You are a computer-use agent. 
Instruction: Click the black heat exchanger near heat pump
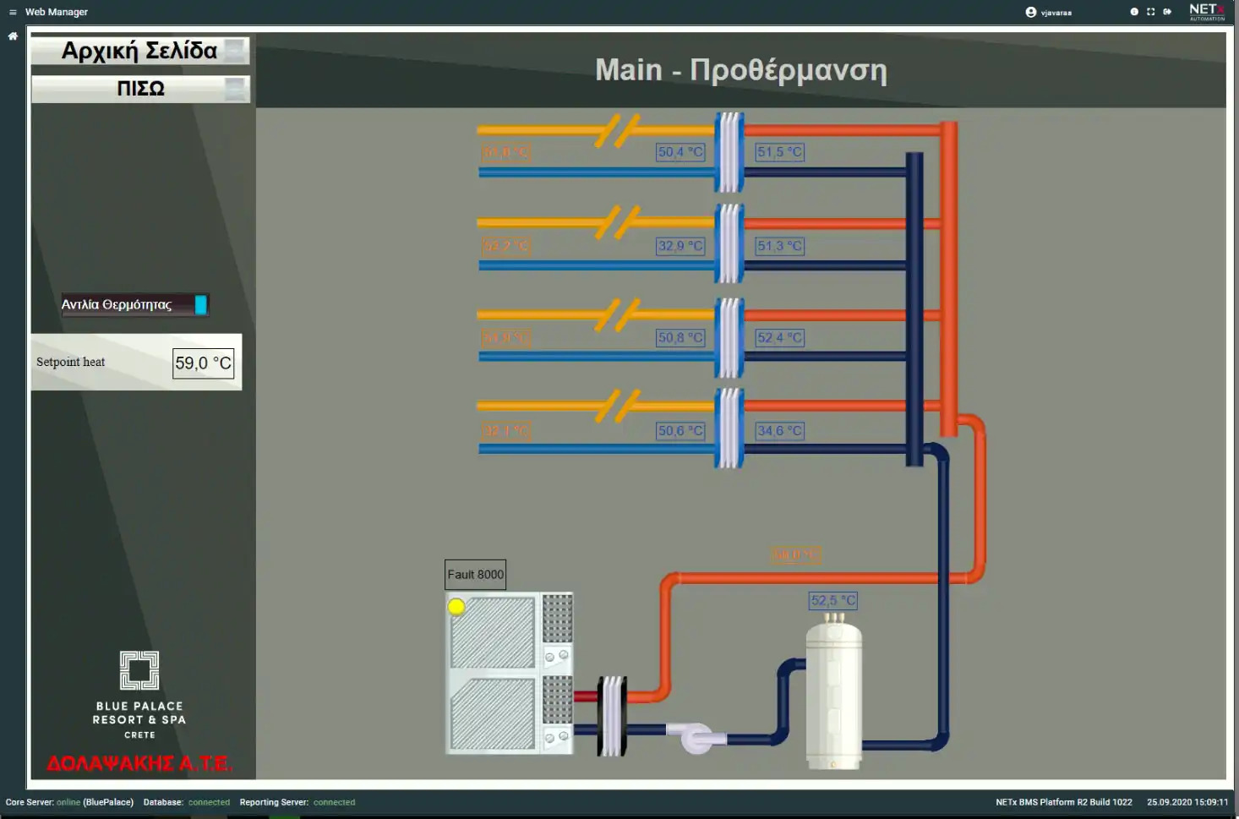point(613,715)
